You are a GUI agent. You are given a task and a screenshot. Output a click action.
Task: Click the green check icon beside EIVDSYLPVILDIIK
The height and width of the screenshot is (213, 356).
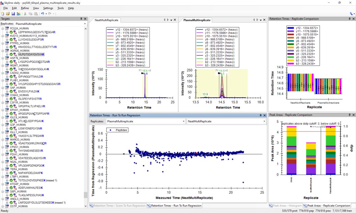[x=11, y=92]
